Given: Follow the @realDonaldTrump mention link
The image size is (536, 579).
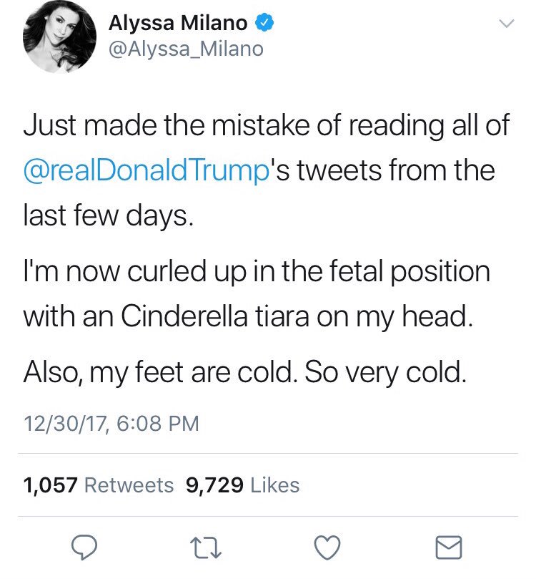Looking at the screenshot, I should pos(147,170).
